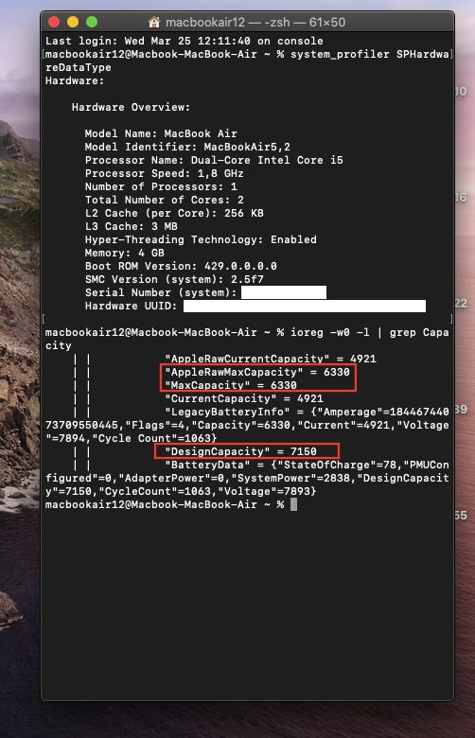Click the Processor Name: Dual-Core Intel line

pyautogui.click(x=214, y=160)
